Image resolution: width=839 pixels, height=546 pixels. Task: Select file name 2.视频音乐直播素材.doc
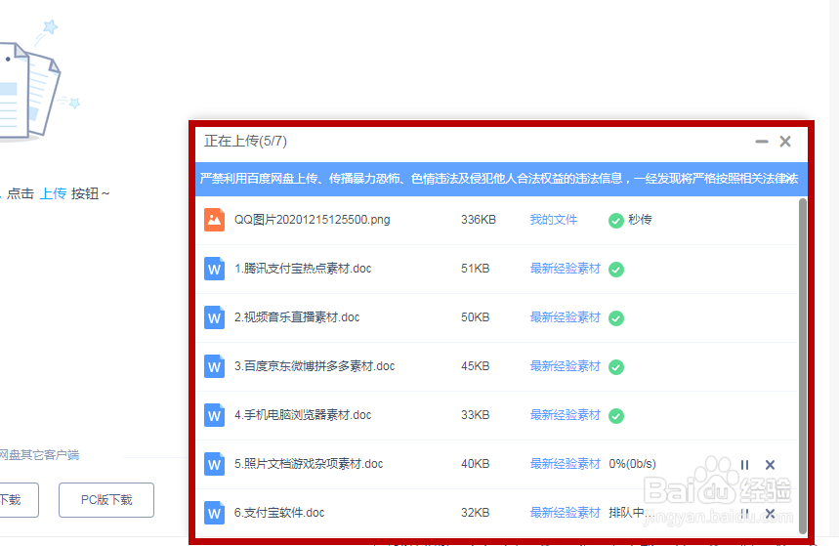[x=297, y=316]
